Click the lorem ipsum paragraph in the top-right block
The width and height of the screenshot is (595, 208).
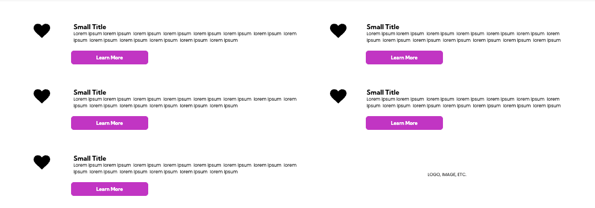(464, 37)
